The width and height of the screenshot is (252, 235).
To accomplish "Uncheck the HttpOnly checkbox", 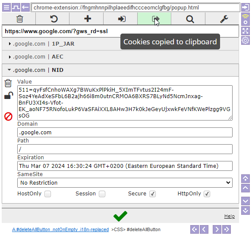I will point(207,194).
